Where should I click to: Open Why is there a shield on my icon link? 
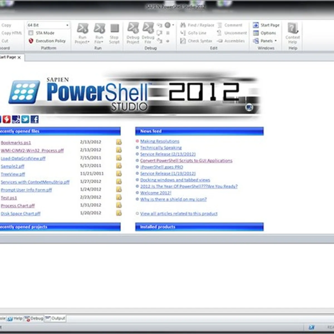pyautogui.click(x=173, y=199)
